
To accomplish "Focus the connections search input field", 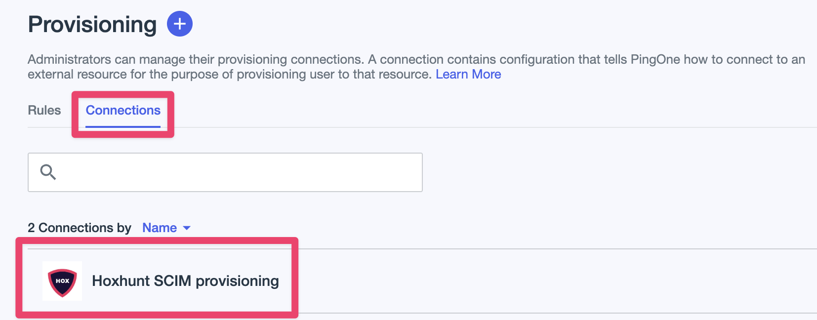I will tap(237, 172).
